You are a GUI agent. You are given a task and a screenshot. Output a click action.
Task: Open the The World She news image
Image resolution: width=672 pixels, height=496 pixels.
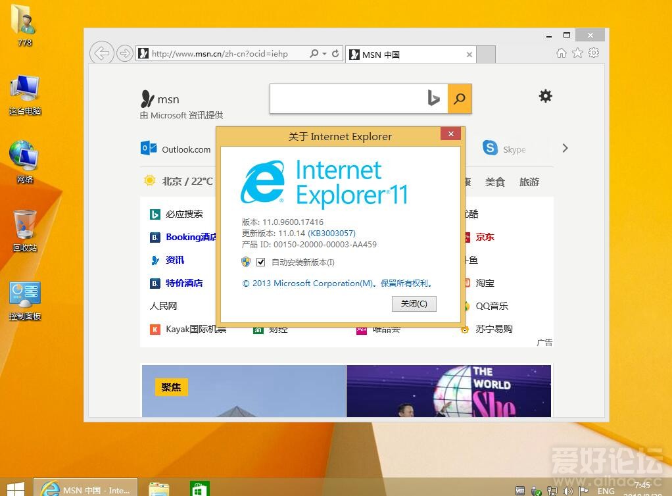point(448,391)
